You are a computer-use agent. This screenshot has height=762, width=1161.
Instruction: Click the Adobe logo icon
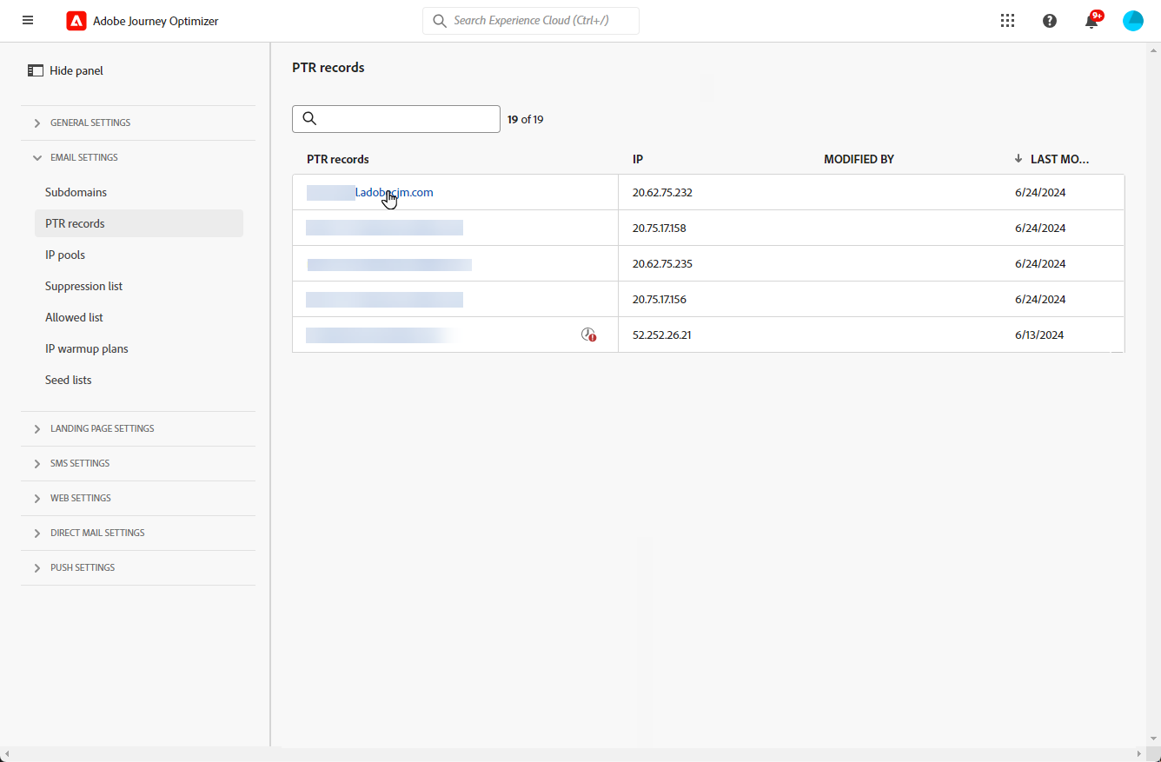point(76,21)
